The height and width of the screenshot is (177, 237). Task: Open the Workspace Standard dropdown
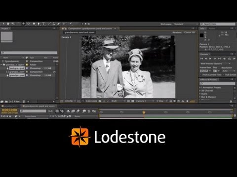186,24
